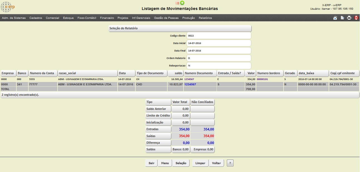Sort by the razao_social column header
Image resolution: width=360 pixels, height=172 pixels.
(88, 73)
